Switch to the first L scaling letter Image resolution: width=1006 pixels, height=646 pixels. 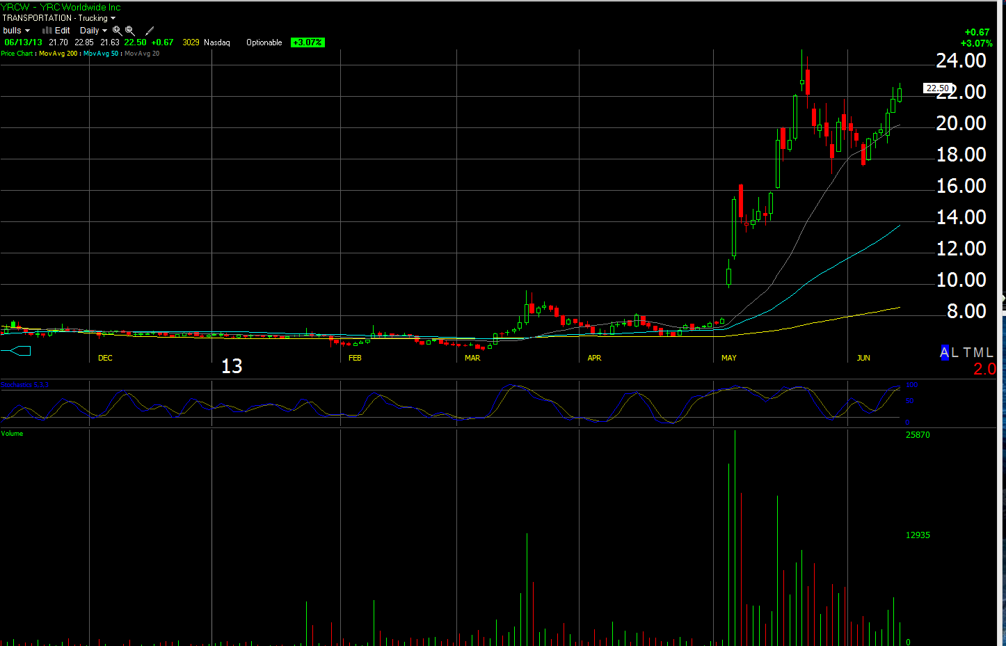coord(955,353)
